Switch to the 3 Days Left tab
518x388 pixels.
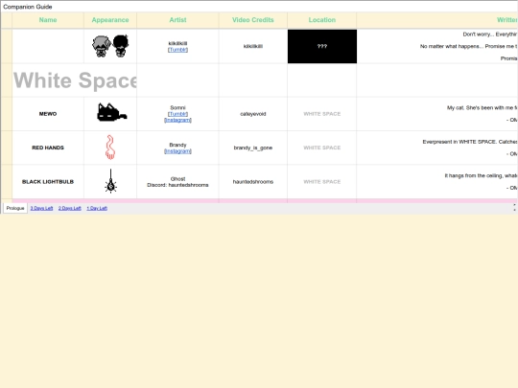tap(41, 208)
